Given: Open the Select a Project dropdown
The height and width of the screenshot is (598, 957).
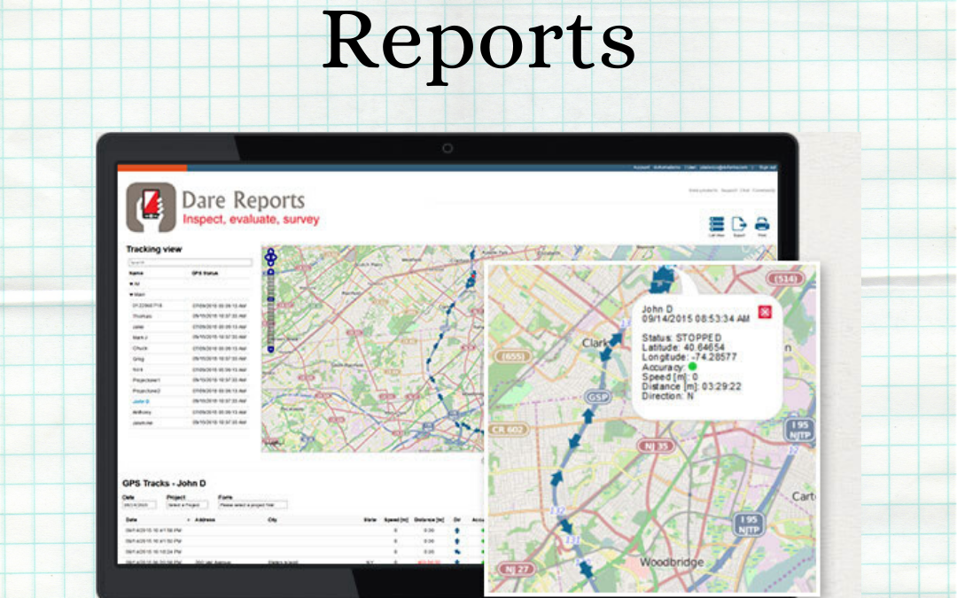Looking at the screenshot, I should (x=189, y=505).
